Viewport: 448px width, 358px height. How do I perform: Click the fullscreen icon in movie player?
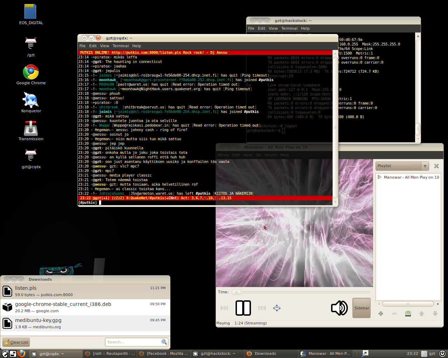277,308
